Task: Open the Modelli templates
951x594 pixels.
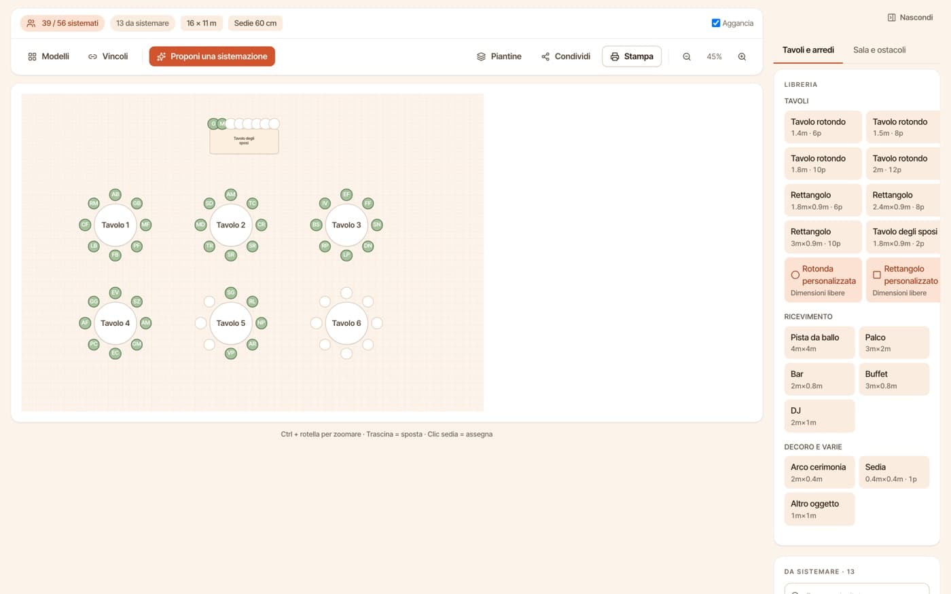Action: [48, 56]
